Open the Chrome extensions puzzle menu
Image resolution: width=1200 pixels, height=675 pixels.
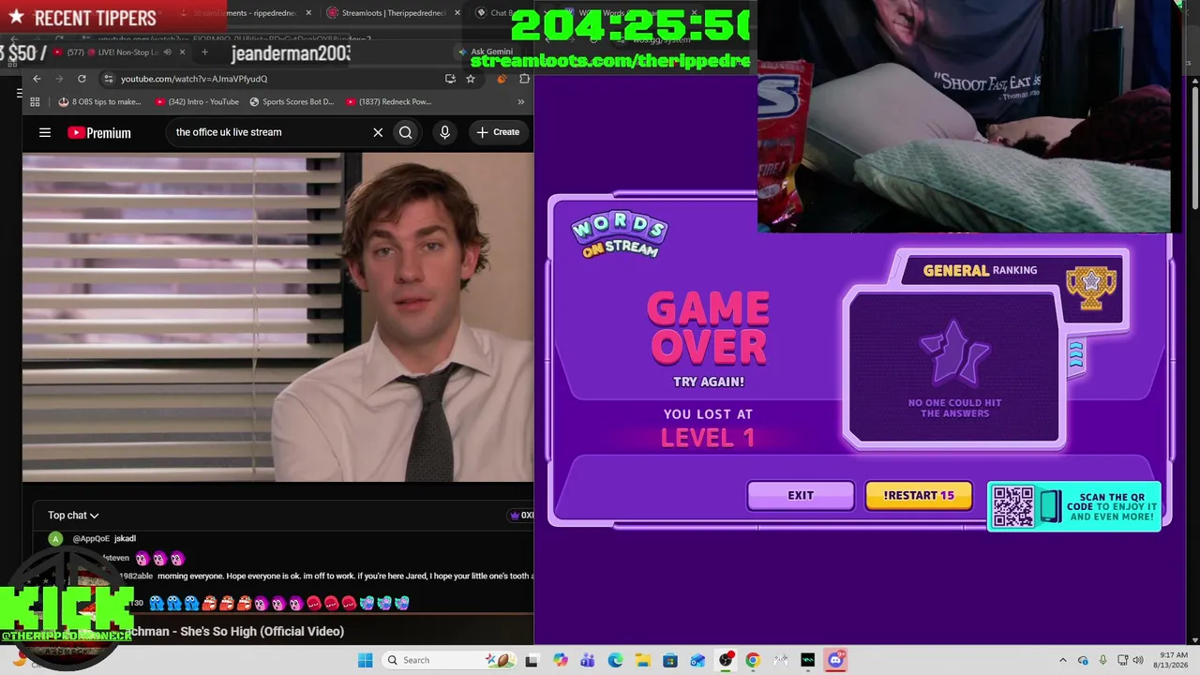[524, 79]
